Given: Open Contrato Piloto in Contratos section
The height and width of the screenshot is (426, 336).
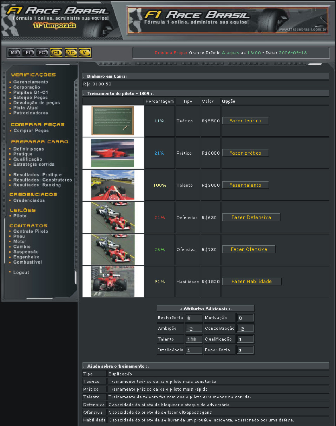Looking at the screenshot, I should tap(31, 231).
